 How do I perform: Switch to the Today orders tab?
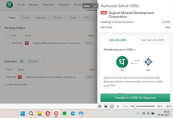pyautogui.click(x=12, y=18)
